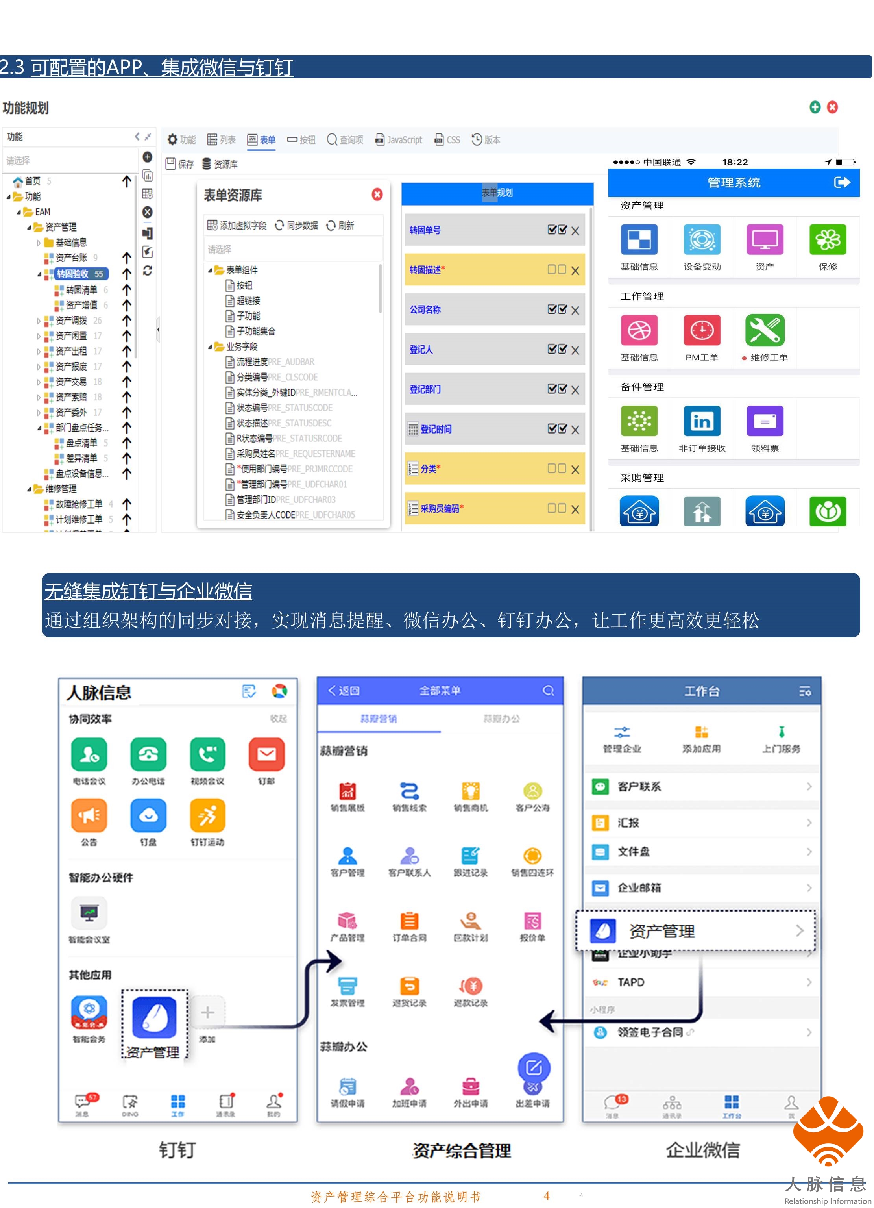Viewport: 874px width, 1208px height.
Task: Collapse the 资产管理 tree folder
Action: [29, 228]
